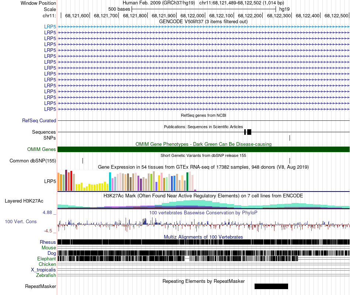Click the 100 Vert. Cons label
The image size is (350, 295).
21,222
